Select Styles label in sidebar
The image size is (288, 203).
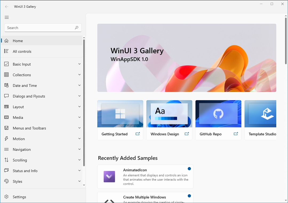click(17, 181)
